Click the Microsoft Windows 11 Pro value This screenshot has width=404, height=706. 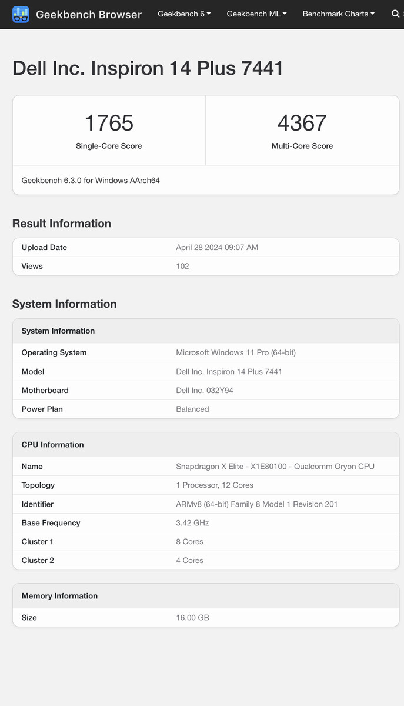point(236,352)
